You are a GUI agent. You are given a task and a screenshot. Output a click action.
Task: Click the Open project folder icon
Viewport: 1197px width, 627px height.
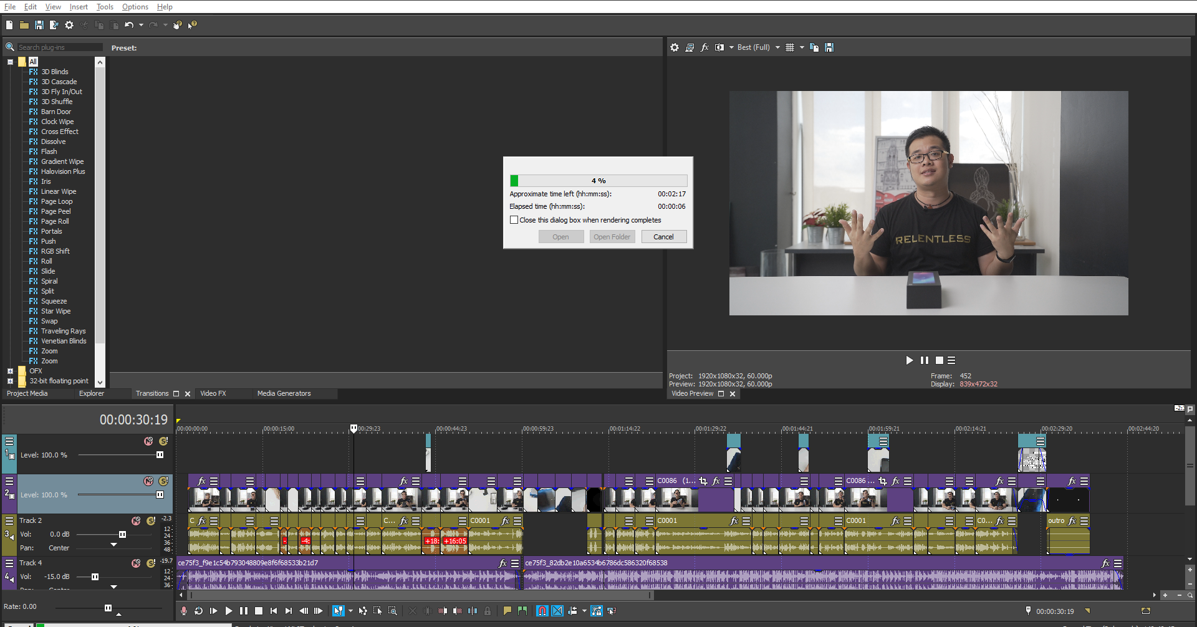(24, 25)
